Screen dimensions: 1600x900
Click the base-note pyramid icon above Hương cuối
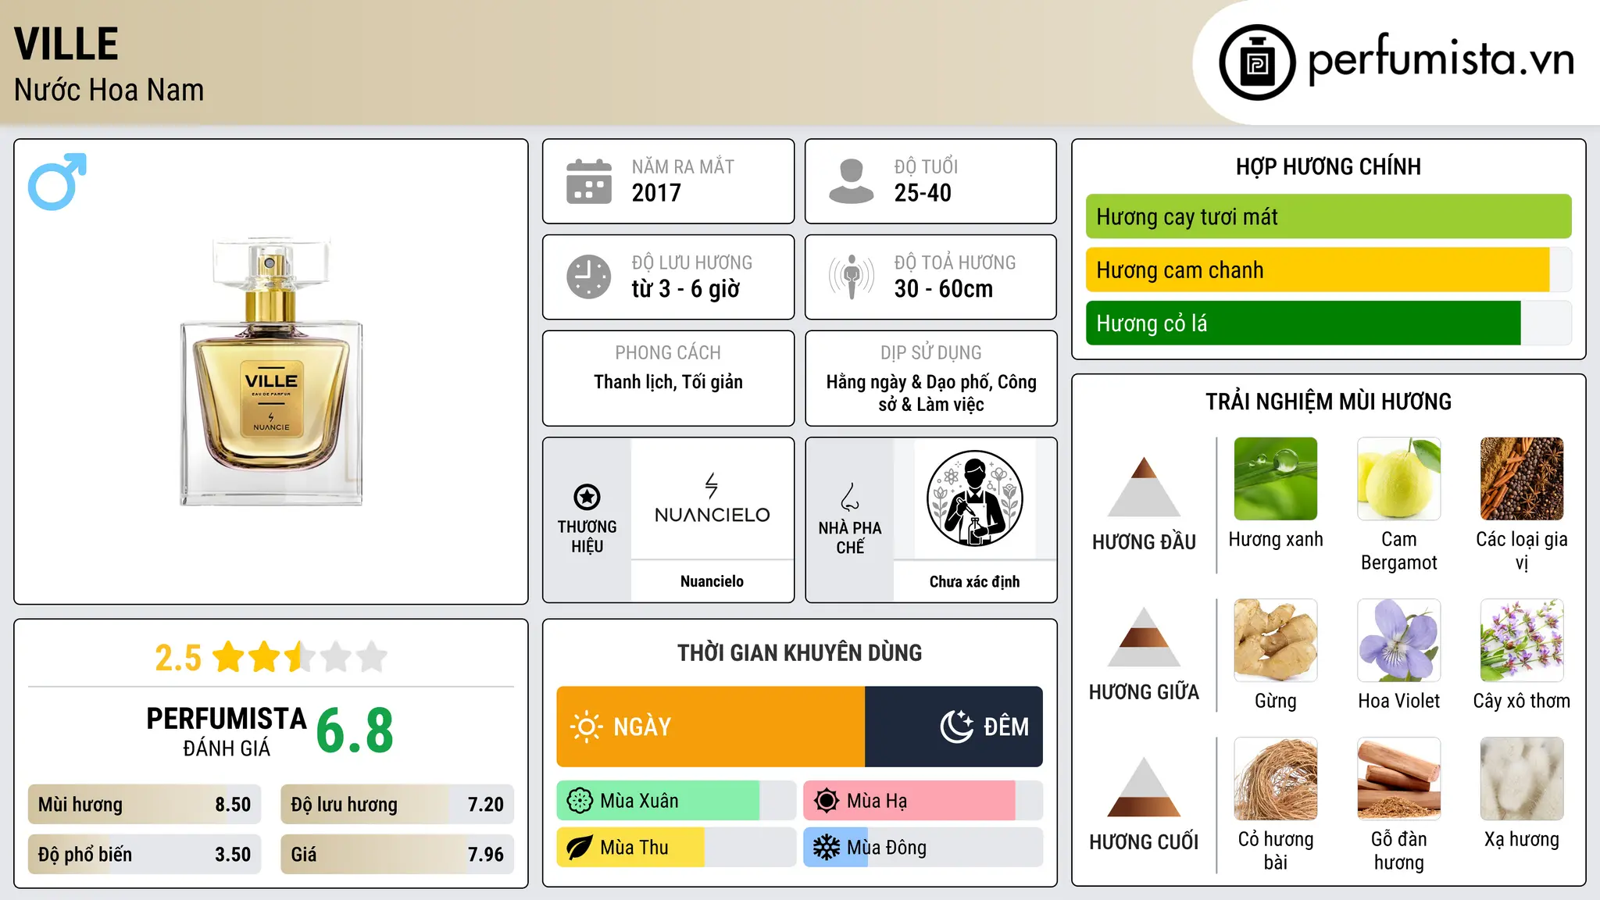click(1144, 787)
